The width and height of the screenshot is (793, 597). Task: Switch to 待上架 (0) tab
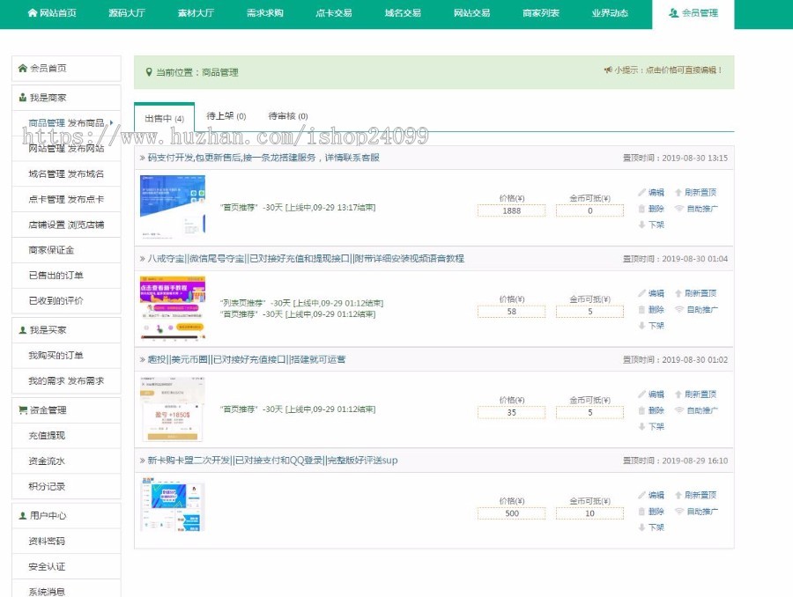tap(226, 115)
